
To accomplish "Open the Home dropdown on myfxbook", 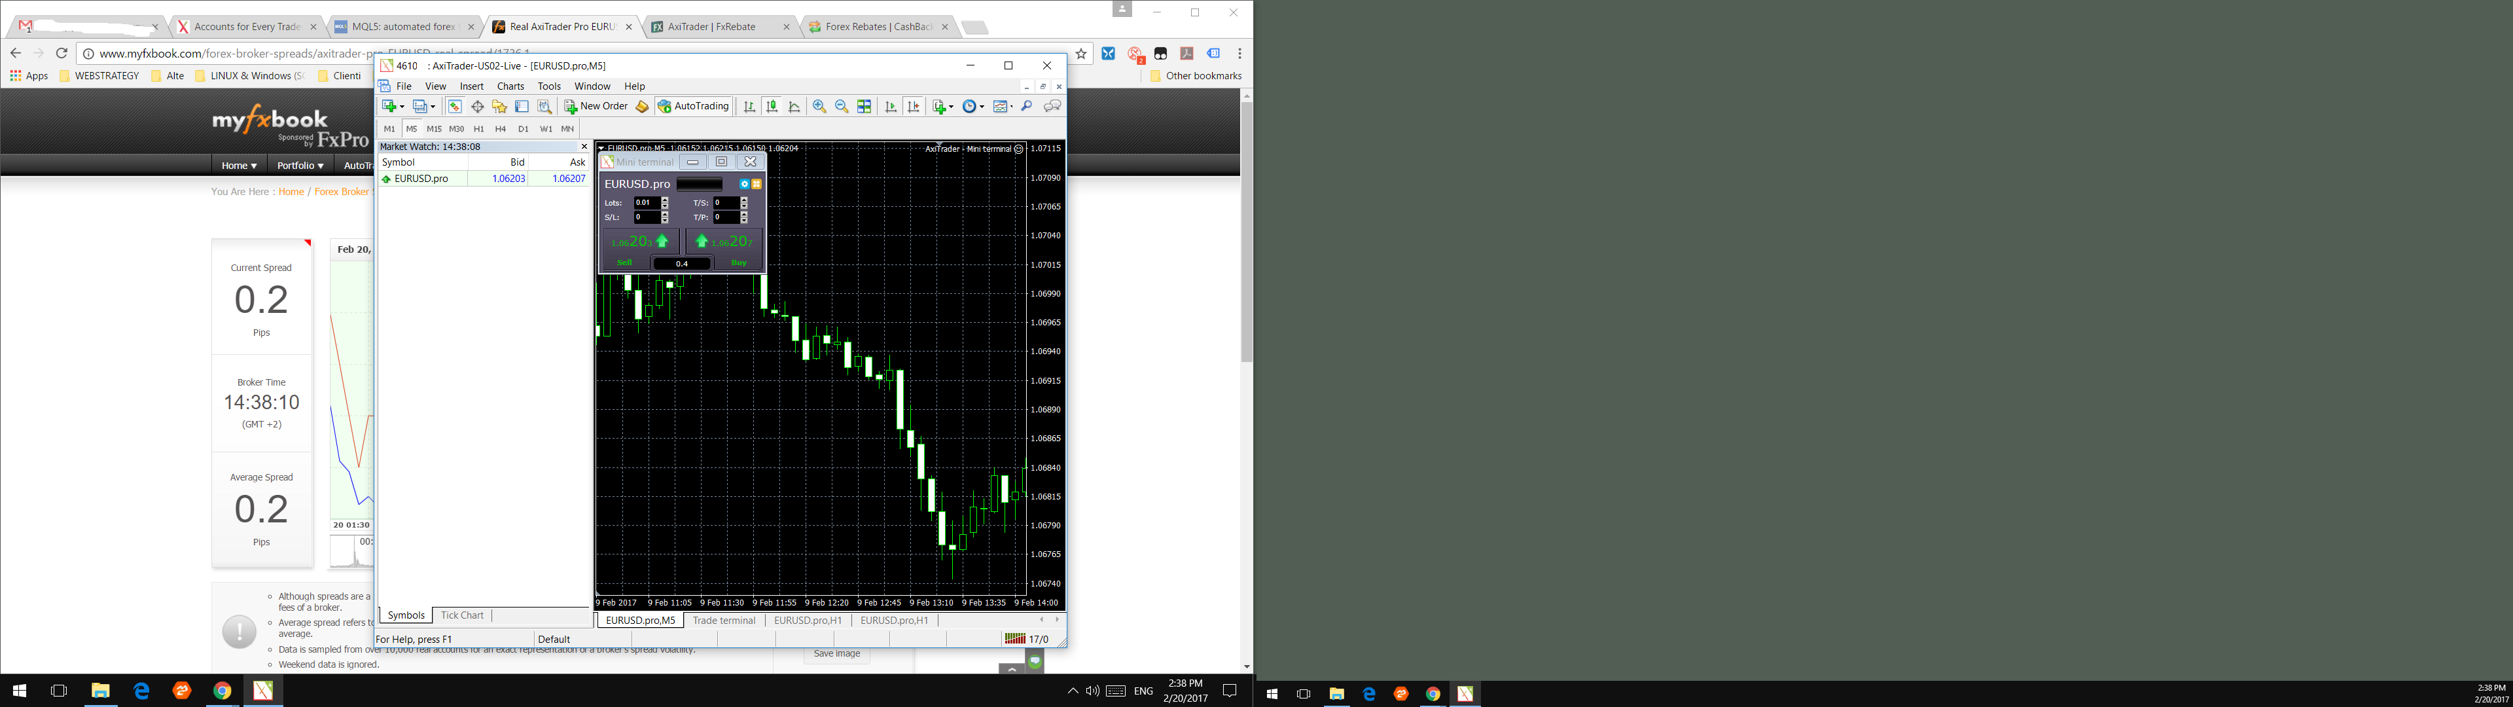I will coord(239,165).
